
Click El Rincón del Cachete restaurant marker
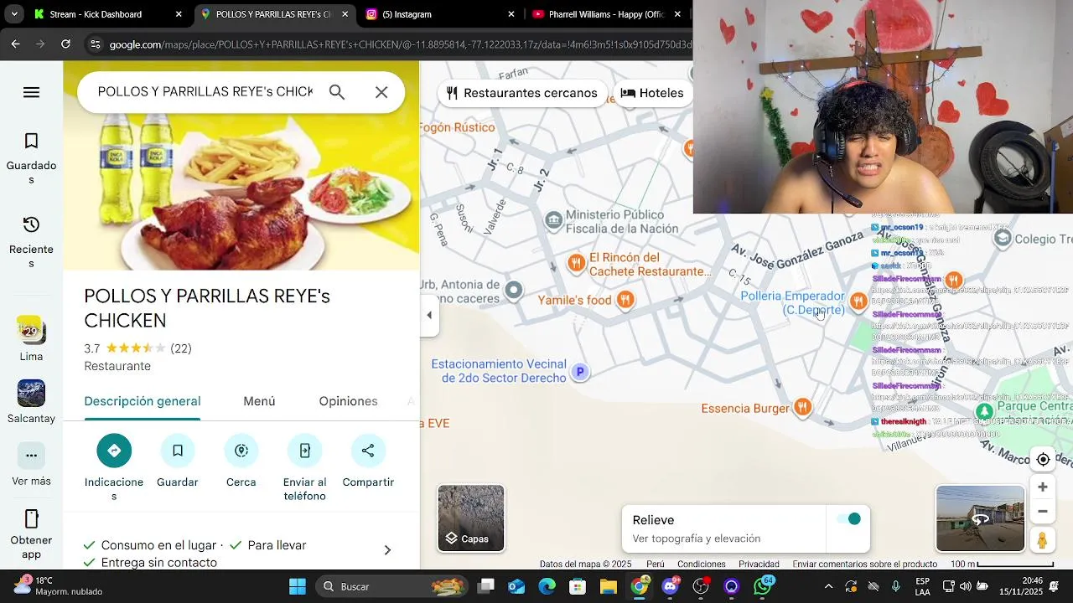(576, 264)
